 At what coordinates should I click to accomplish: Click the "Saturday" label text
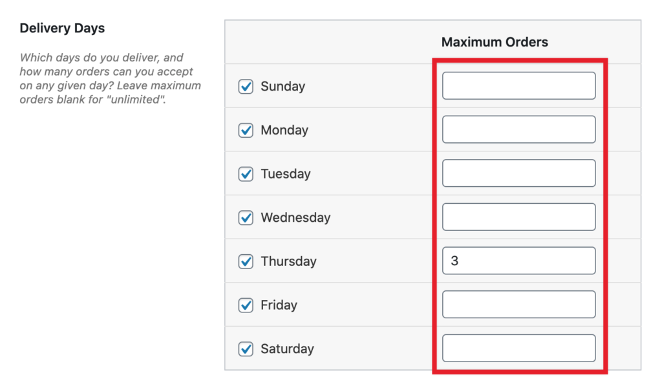pos(287,349)
